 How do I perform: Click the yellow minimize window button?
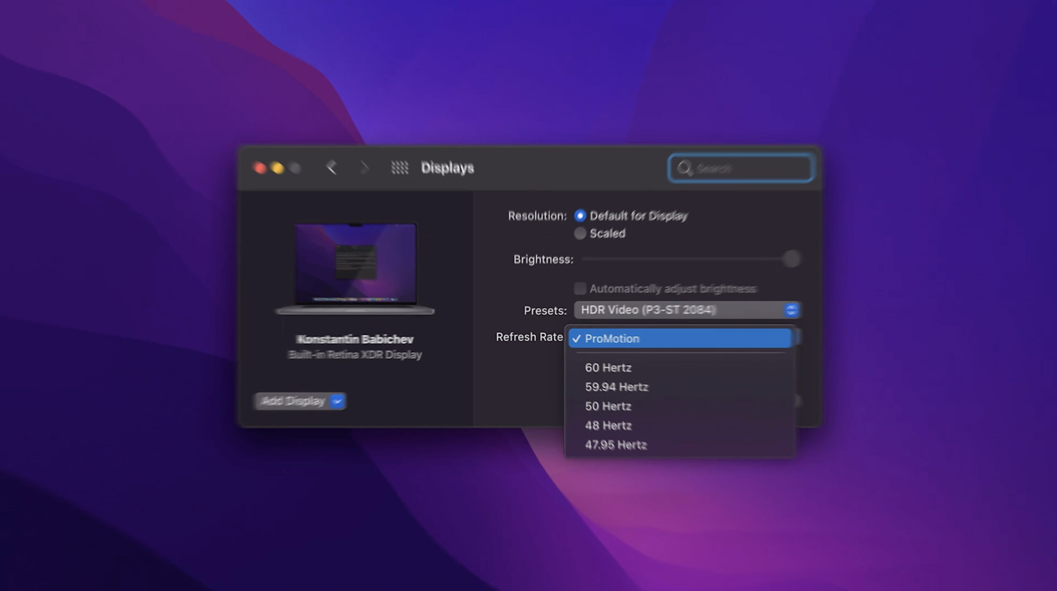[x=277, y=168]
